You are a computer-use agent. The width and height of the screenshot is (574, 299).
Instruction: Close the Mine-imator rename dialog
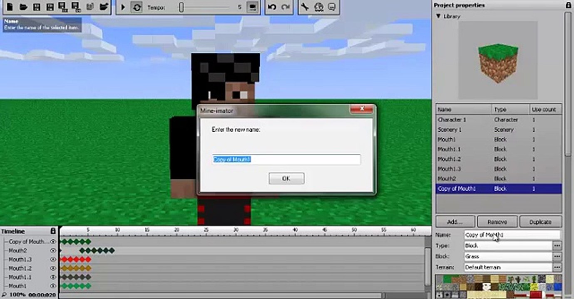click(362, 109)
